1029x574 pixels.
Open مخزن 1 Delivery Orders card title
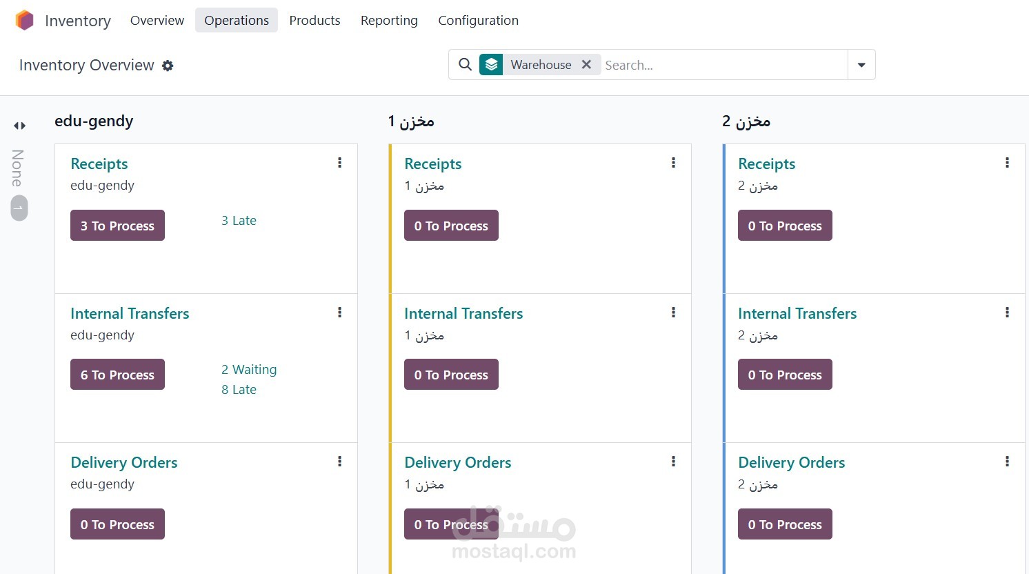[458, 462]
